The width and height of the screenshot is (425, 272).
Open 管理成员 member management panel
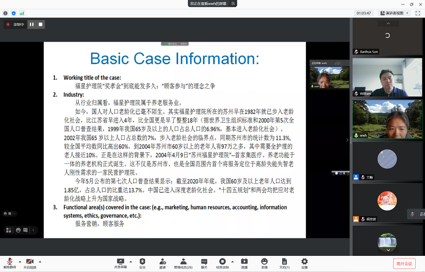[183, 261]
